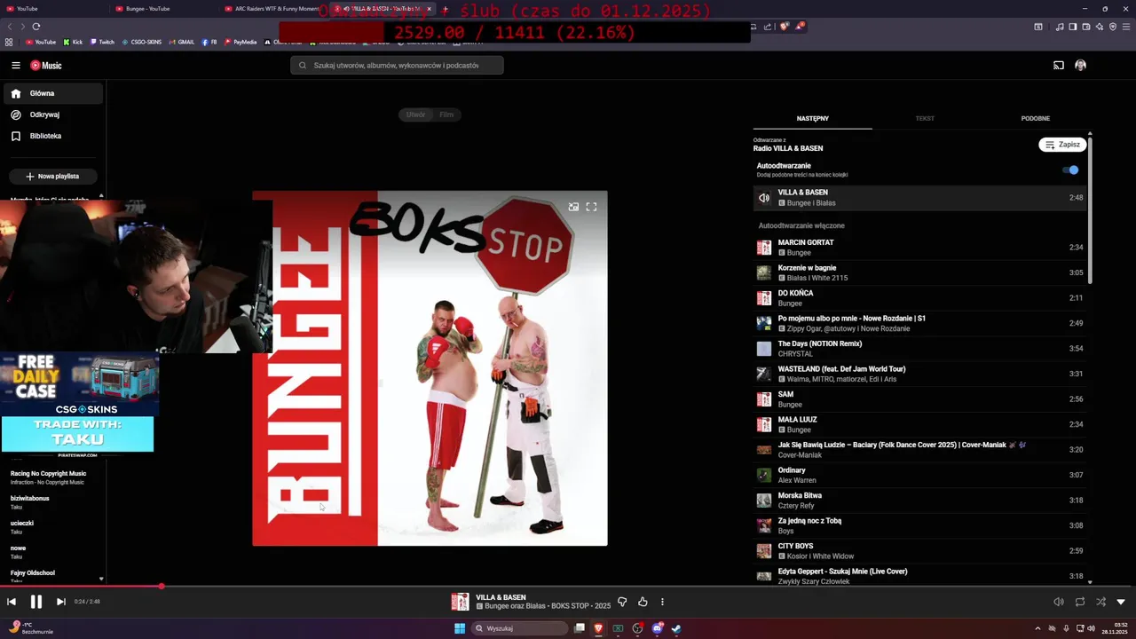Click the now playing row speaker icon
The width and height of the screenshot is (1136, 639).
pos(764,198)
